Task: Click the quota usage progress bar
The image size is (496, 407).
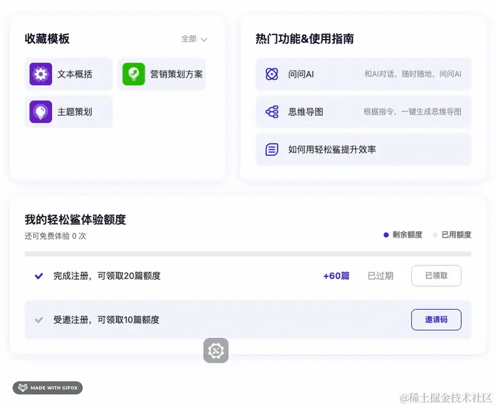Action: [x=248, y=253]
